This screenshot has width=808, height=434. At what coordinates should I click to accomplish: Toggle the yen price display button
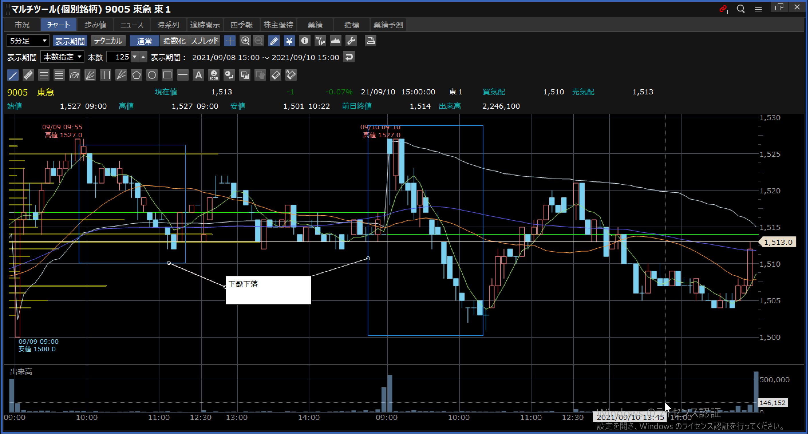tap(289, 41)
